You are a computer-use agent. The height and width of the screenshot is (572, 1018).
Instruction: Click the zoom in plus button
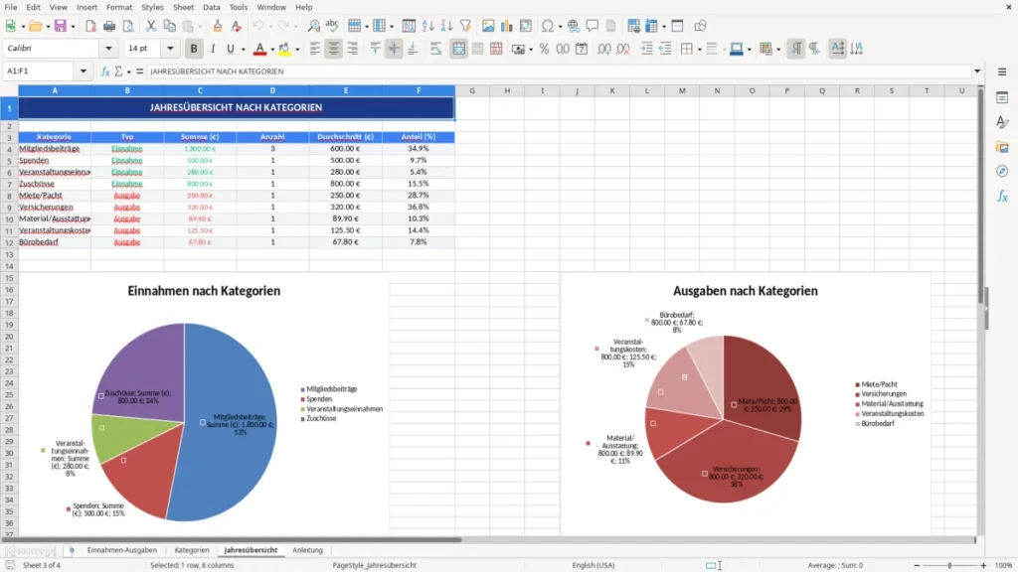(x=983, y=565)
